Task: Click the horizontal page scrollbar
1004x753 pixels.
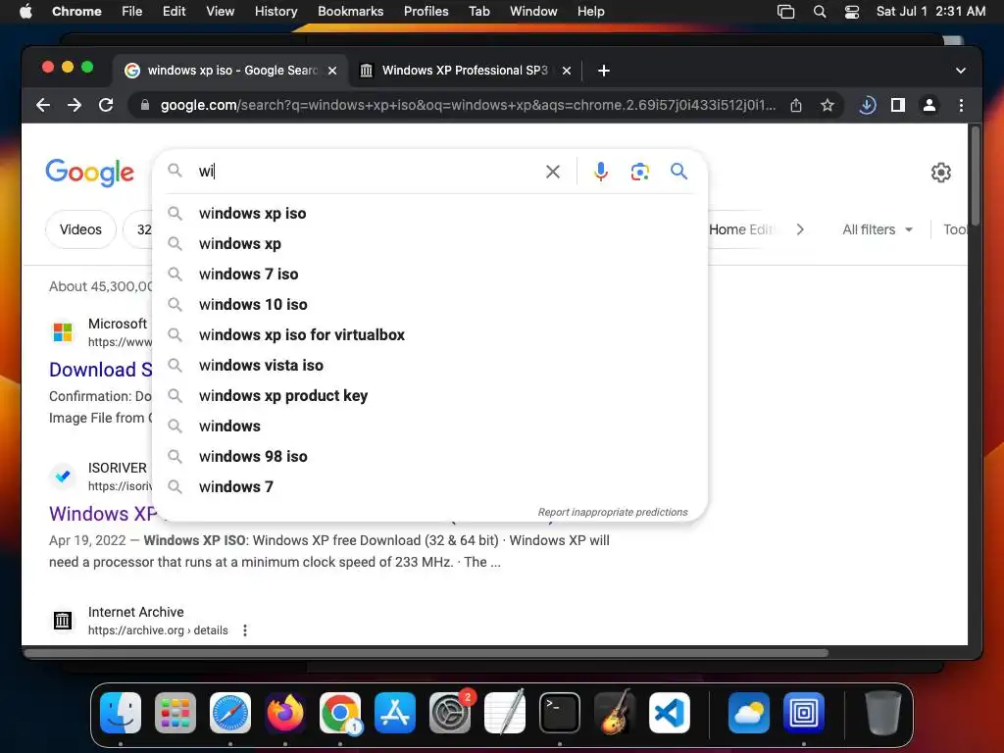Action: click(x=426, y=653)
